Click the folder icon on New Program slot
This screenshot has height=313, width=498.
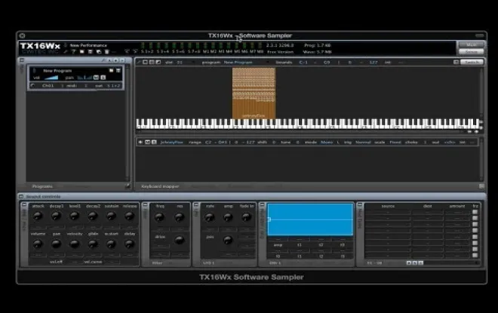(x=111, y=70)
